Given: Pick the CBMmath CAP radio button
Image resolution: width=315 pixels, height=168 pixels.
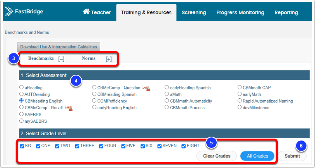Looking at the screenshot, I should (x=240, y=87).
